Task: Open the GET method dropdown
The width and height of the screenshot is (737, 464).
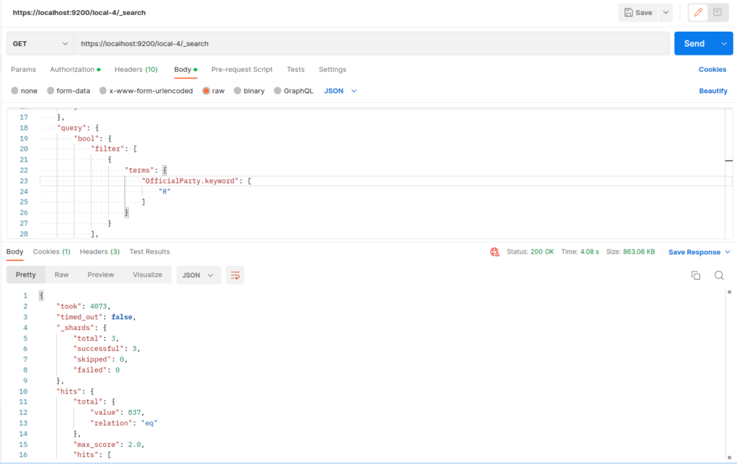Action: [40, 43]
